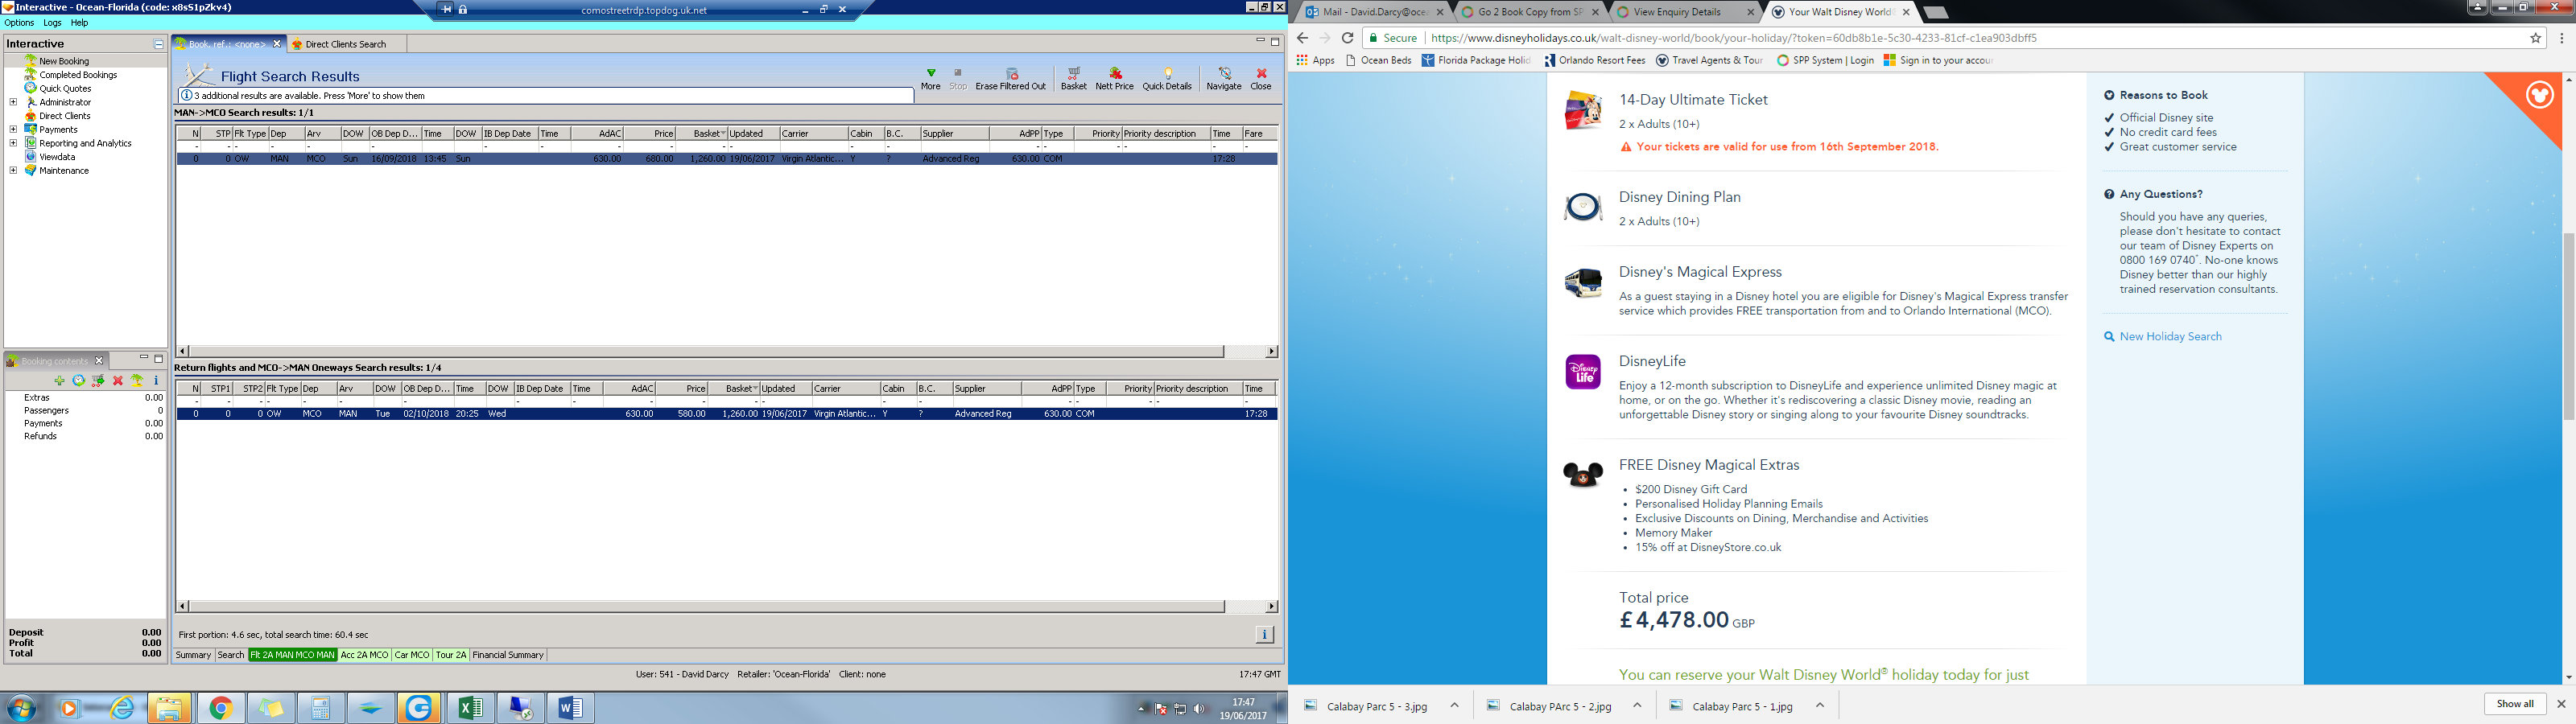Screen dimensions: 2576x724
Task: Click the Chrome address bar URL
Action: 1734,38
